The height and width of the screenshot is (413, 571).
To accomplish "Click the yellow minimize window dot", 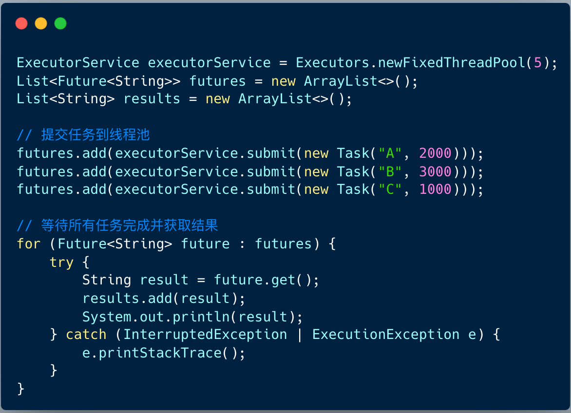I will (x=41, y=23).
